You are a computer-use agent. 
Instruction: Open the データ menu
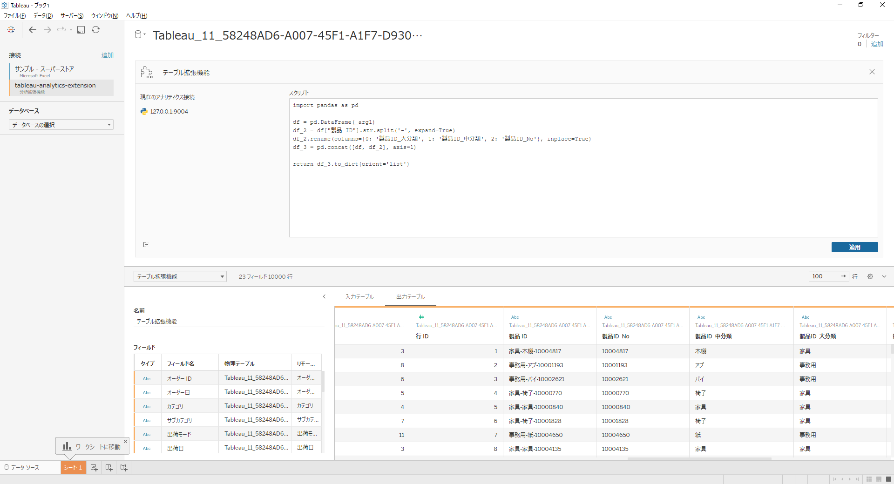[43, 16]
